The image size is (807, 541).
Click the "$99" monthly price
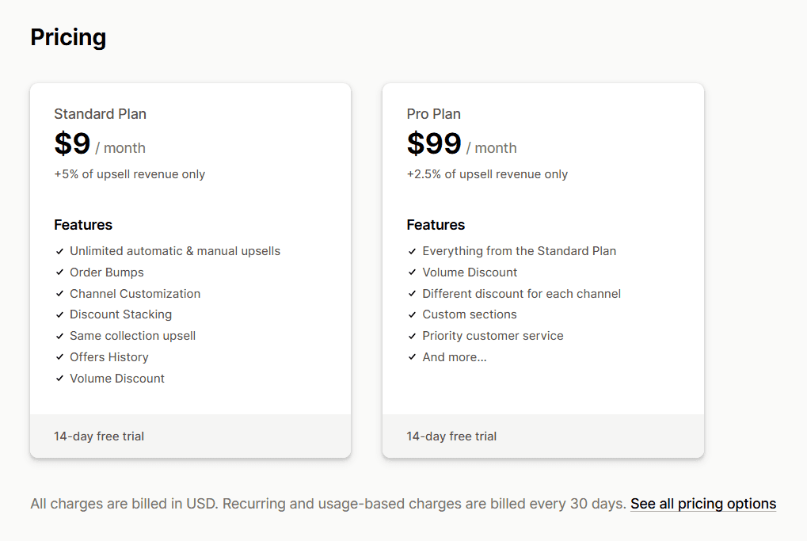coord(432,144)
